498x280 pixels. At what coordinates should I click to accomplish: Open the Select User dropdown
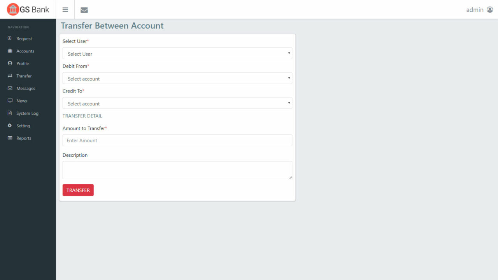pos(177,54)
